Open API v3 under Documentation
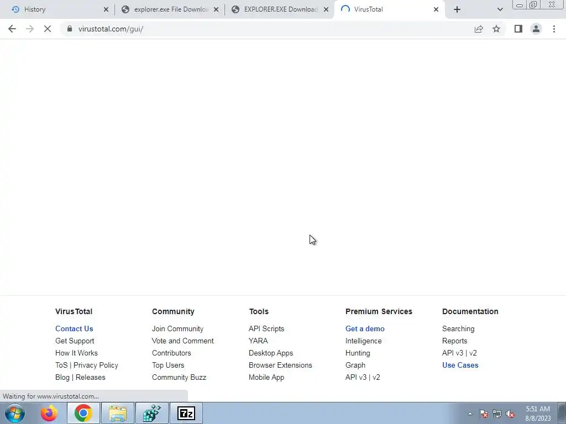 coord(453,353)
